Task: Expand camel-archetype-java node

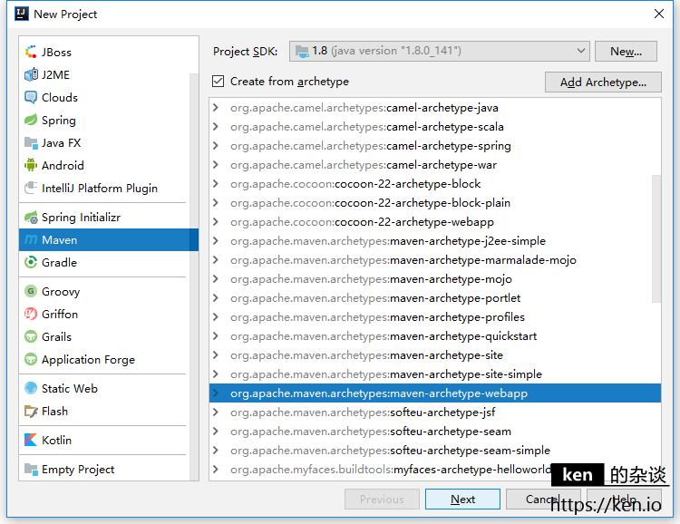Action: coord(216,108)
